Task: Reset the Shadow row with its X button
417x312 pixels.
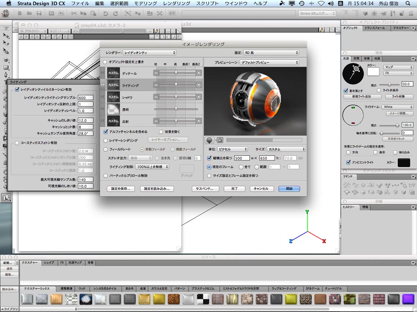Action: pyautogui.click(x=198, y=97)
